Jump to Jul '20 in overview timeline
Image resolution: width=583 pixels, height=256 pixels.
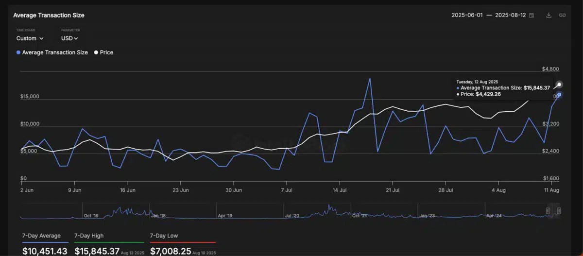point(292,215)
